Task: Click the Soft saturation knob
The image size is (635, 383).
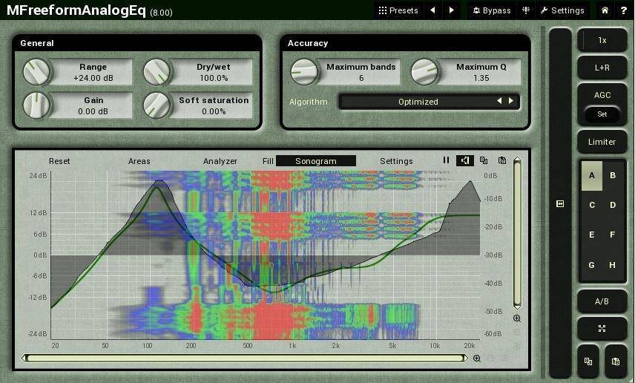Action: (157, 105)
